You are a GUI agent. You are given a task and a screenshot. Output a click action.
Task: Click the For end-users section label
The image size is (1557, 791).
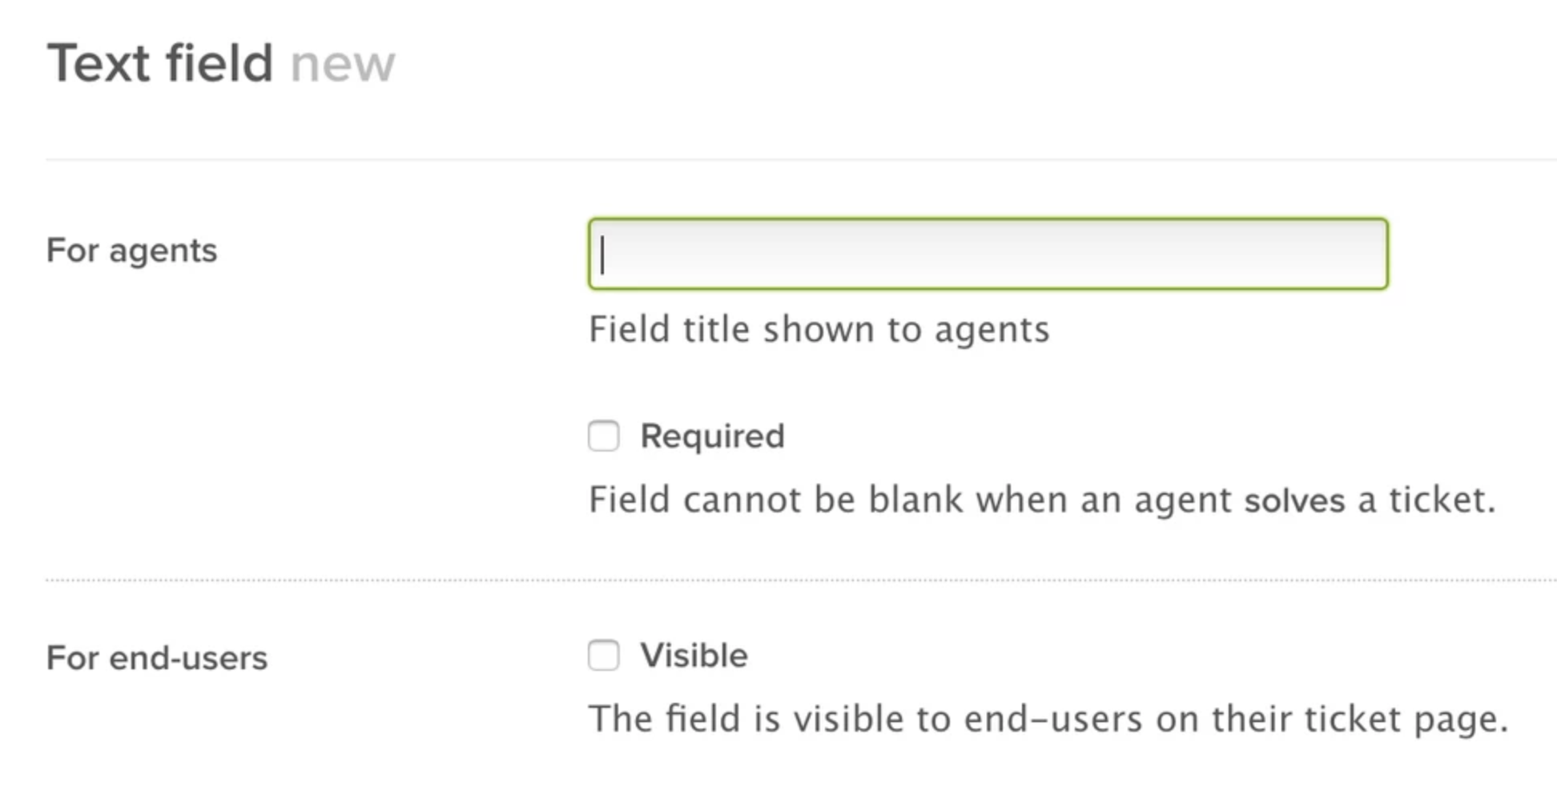pyautogui.click(x=156, y=657)
